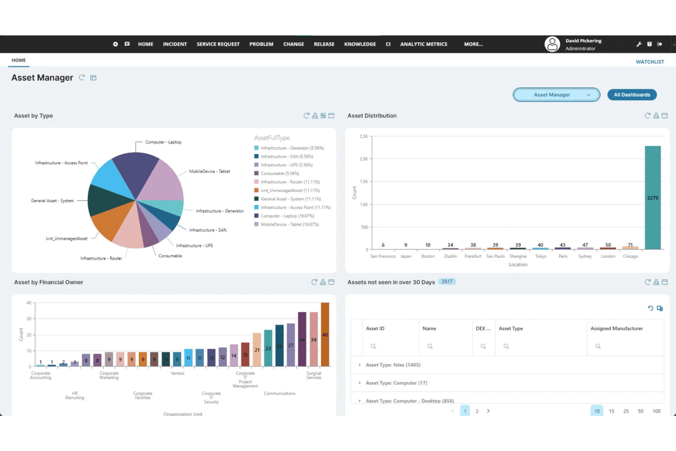Viewport: 676px width, 451px height.
Task: Open the ANALYTIC METRICS menu
Action: click(x=424, y=44)
